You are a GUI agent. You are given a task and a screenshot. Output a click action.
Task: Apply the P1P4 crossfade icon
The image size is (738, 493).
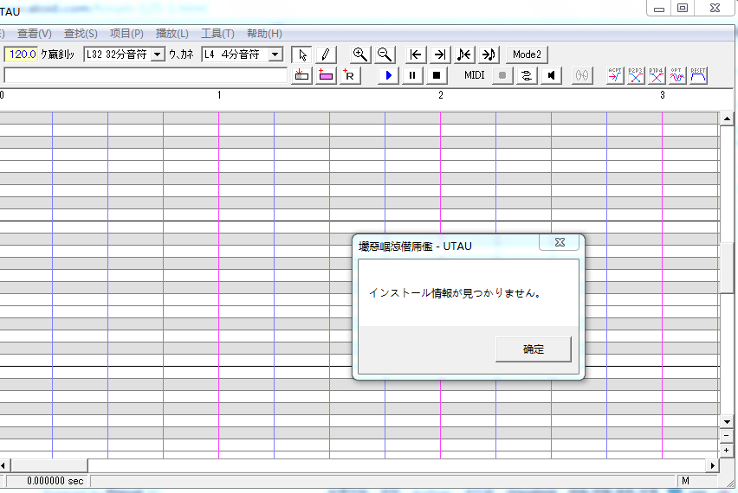pos(657,75)
